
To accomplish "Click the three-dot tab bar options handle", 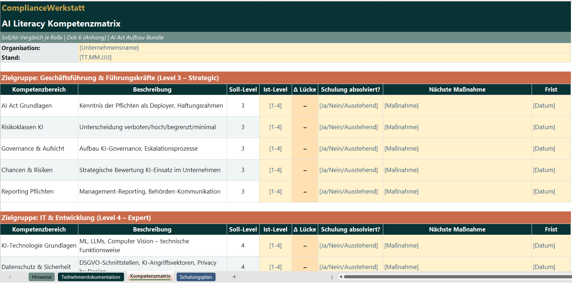I will click(332, 277).
